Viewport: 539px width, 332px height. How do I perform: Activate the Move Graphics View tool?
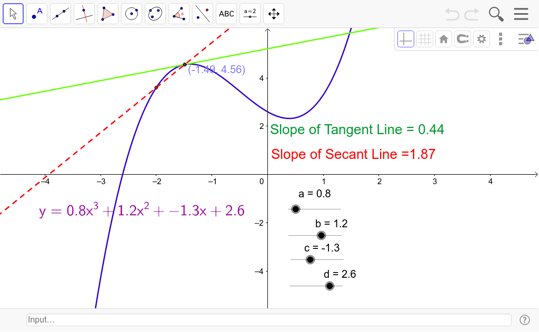tap(274, 14)
